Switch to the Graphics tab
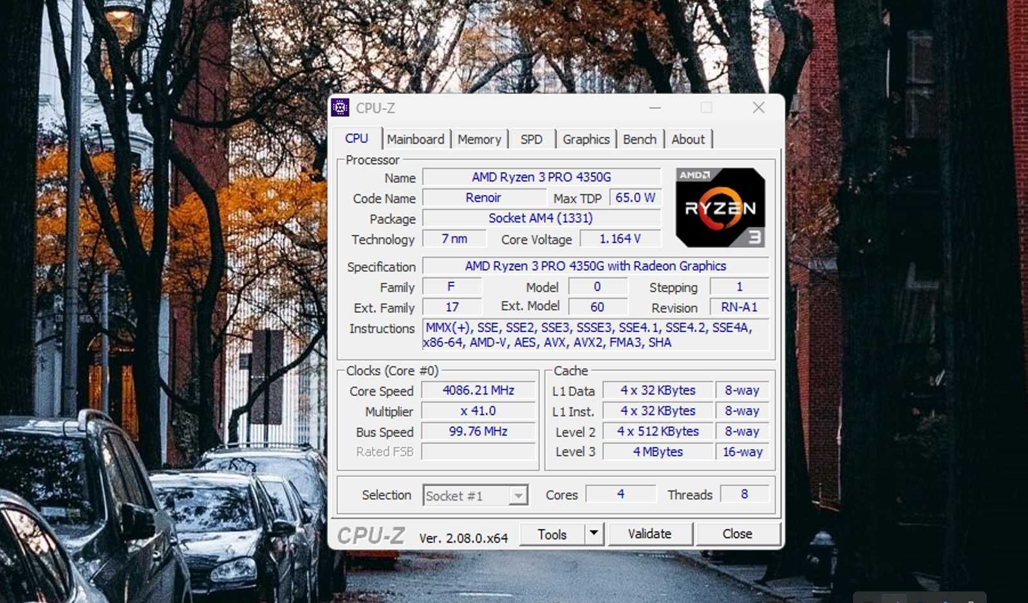Screen dimensions: 1028x603 586,139
